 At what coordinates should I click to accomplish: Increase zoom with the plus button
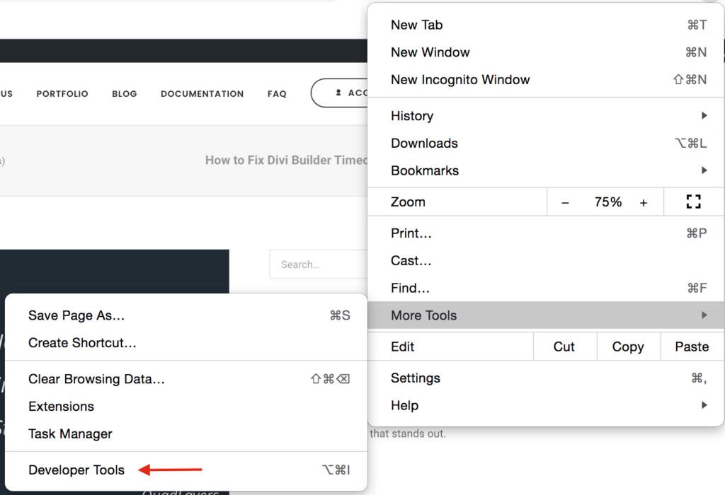tap(644, 202)
